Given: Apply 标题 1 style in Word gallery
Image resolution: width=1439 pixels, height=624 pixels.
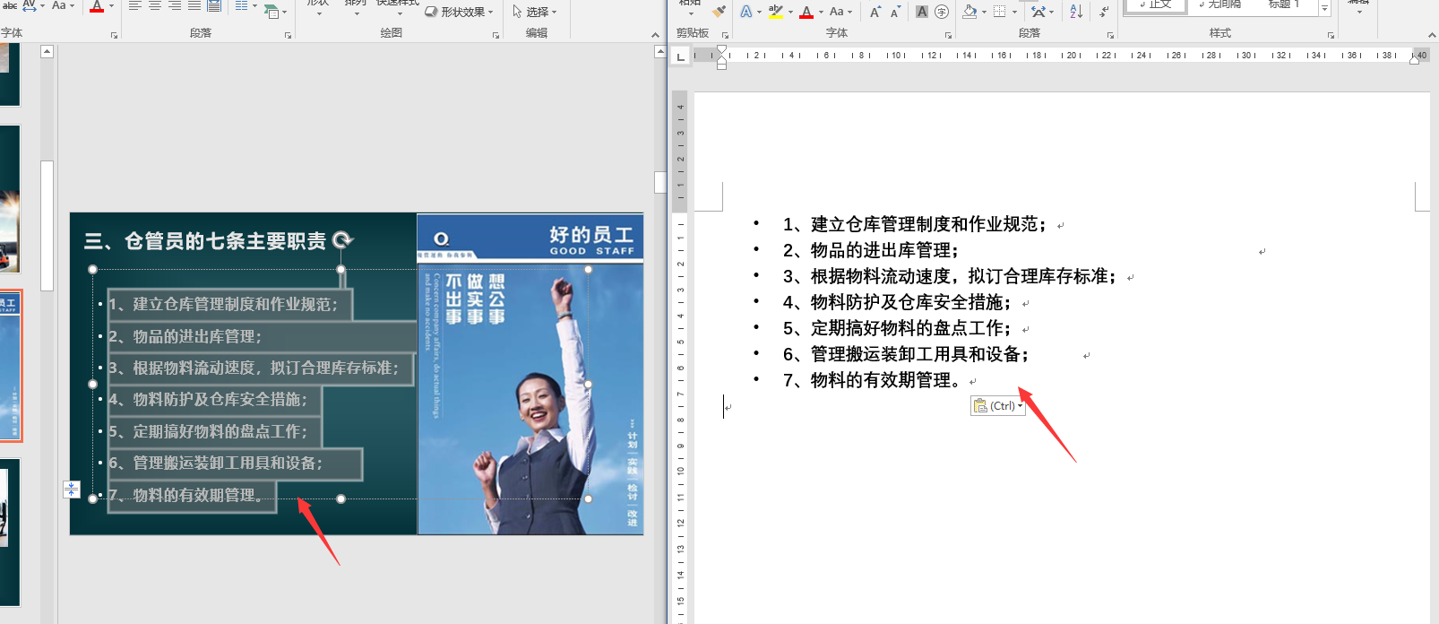Looking at the screenshot, I should [1283, 5].
